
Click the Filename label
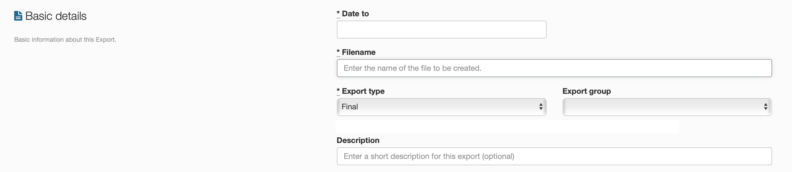(x=358, y=52)
